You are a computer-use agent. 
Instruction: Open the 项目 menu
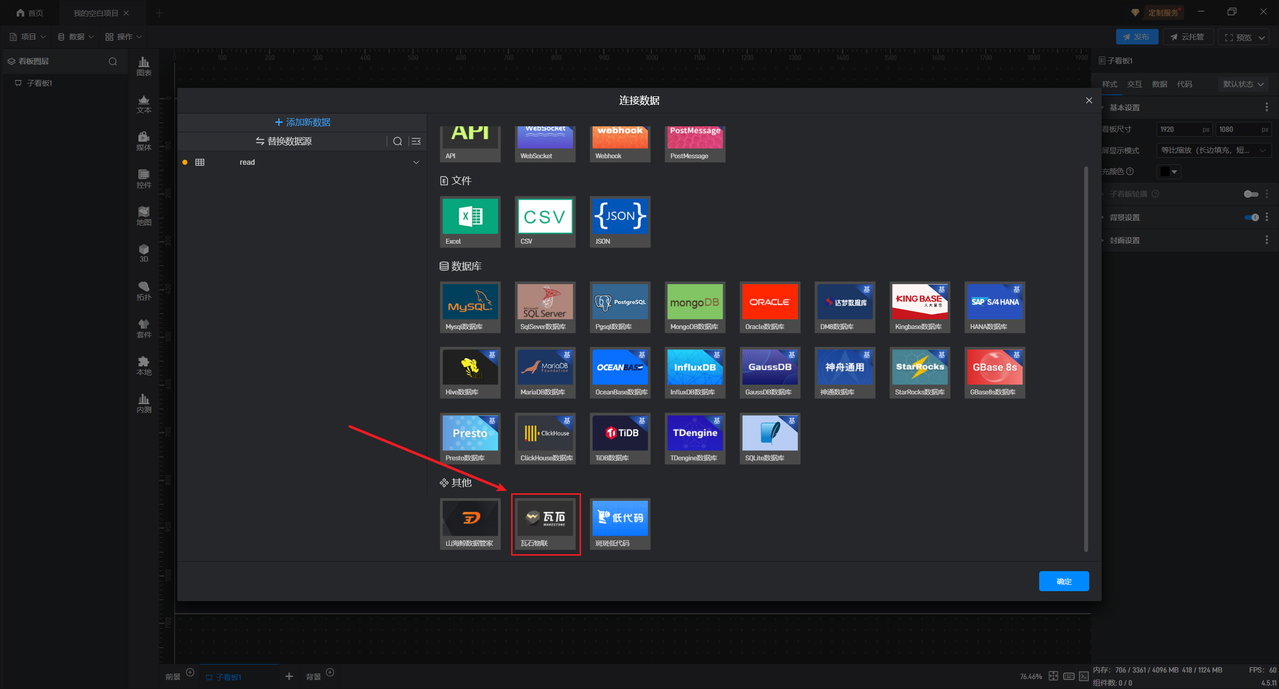click(x=28, y=37)
